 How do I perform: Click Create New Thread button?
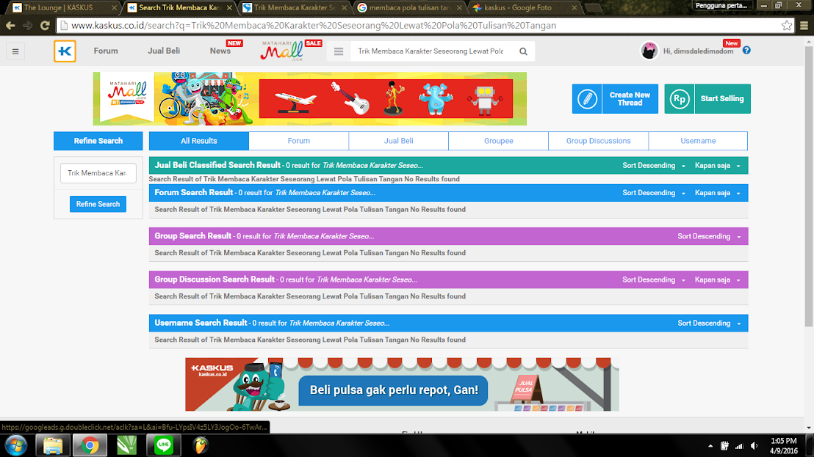(615, 98)
